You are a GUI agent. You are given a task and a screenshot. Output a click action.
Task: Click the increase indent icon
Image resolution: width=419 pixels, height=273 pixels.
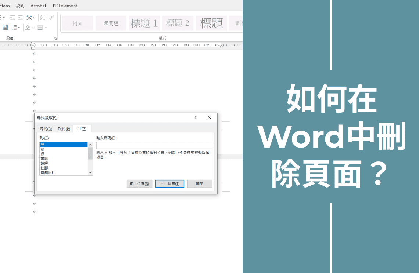tap(20, 18)
